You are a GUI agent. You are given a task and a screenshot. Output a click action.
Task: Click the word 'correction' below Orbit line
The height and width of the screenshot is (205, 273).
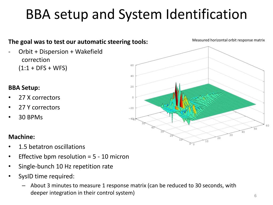36,60
